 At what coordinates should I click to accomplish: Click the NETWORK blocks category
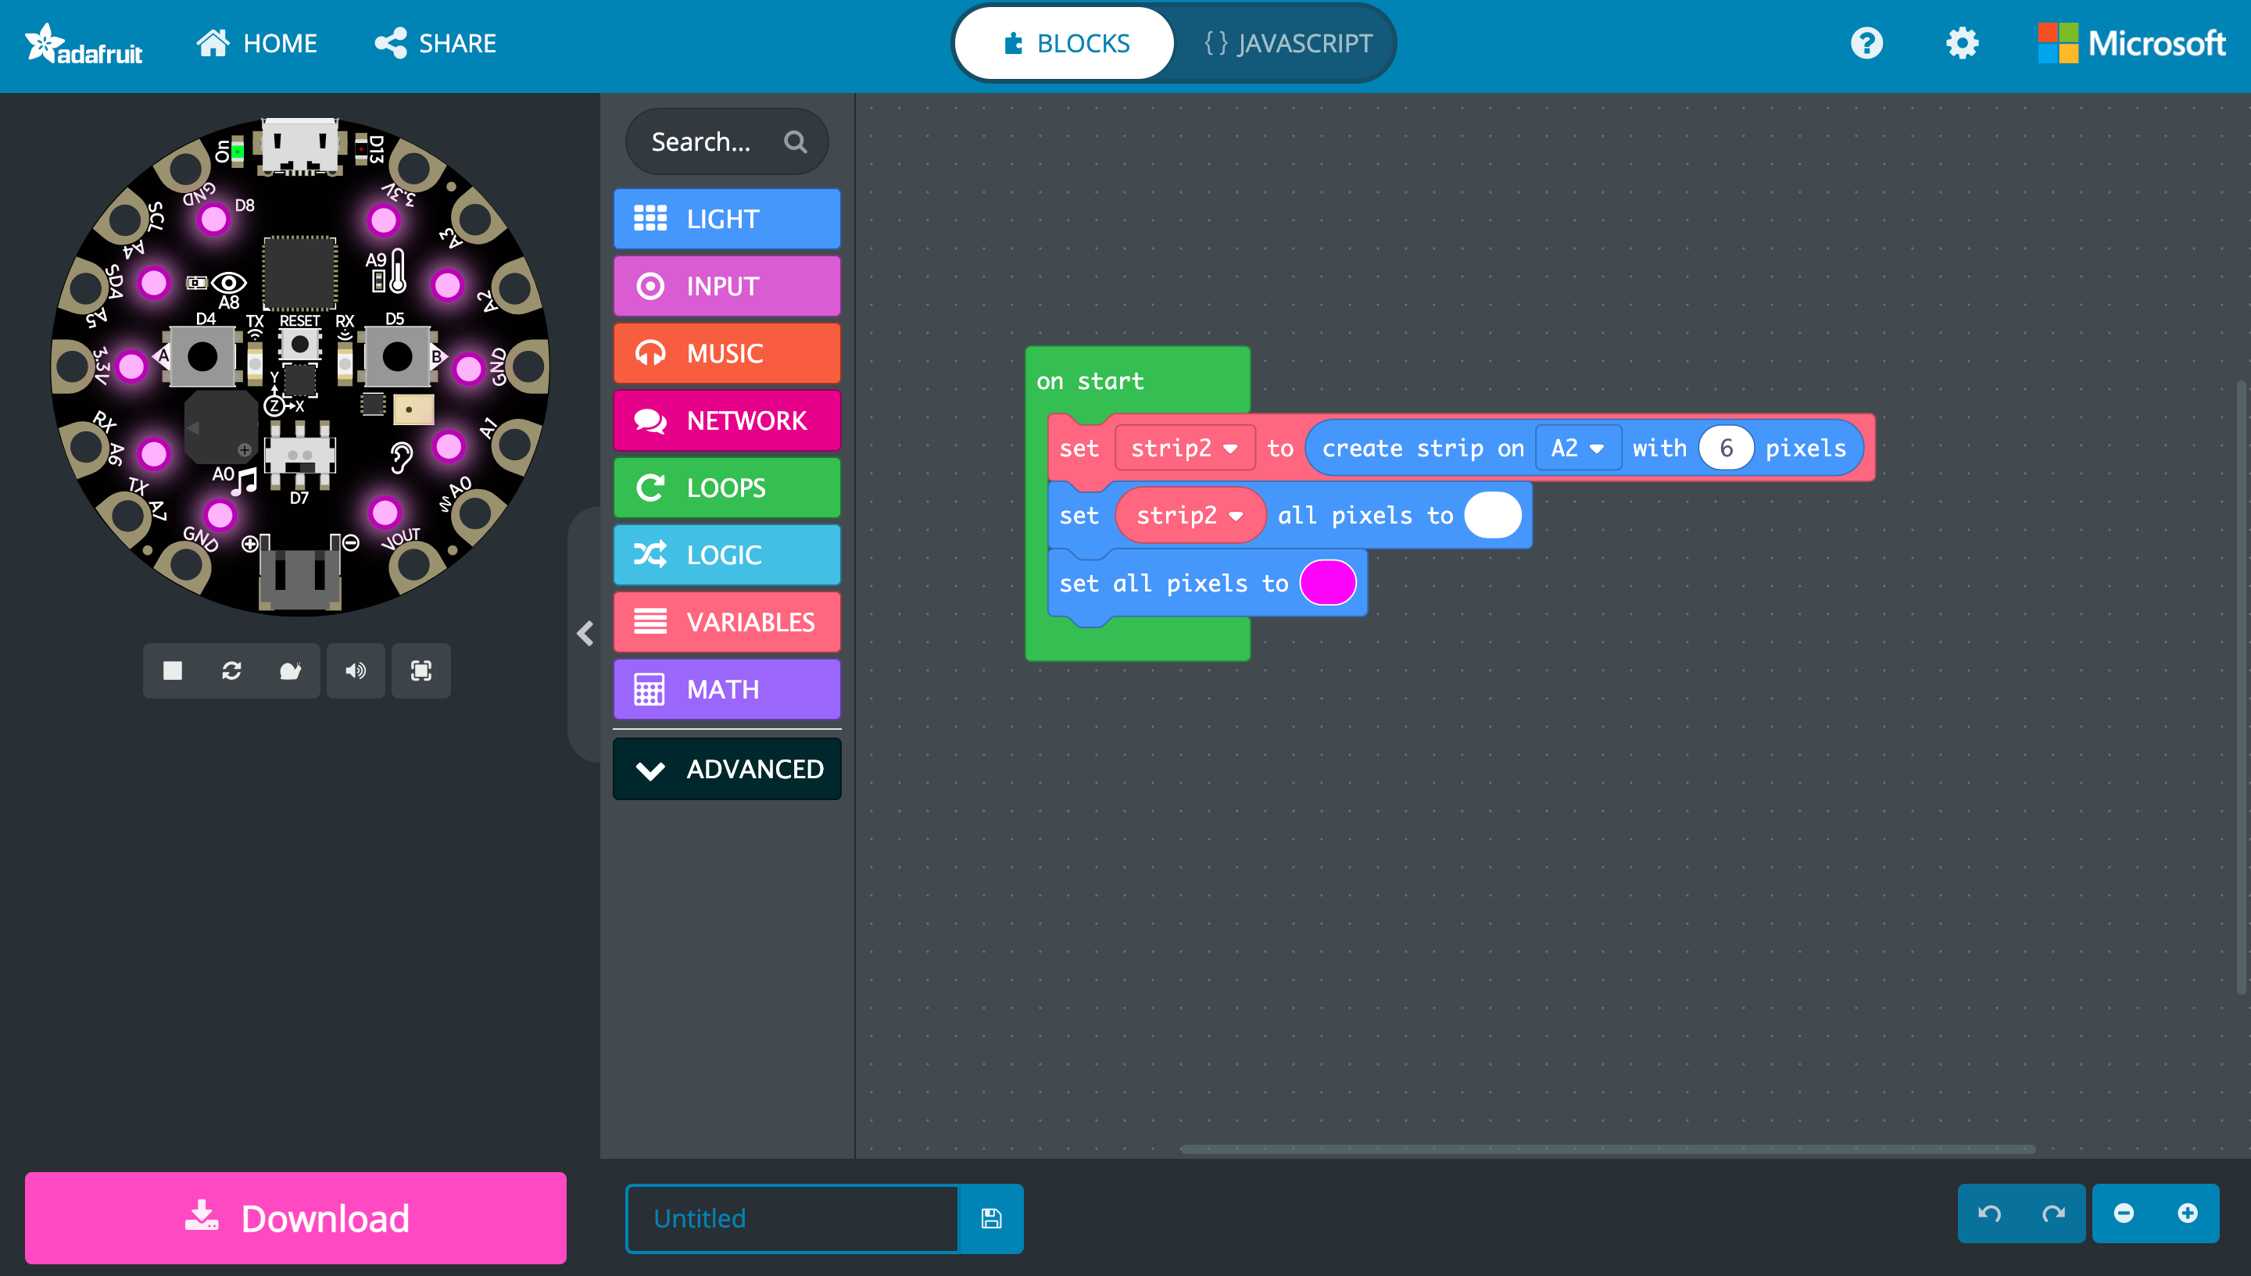728,420
